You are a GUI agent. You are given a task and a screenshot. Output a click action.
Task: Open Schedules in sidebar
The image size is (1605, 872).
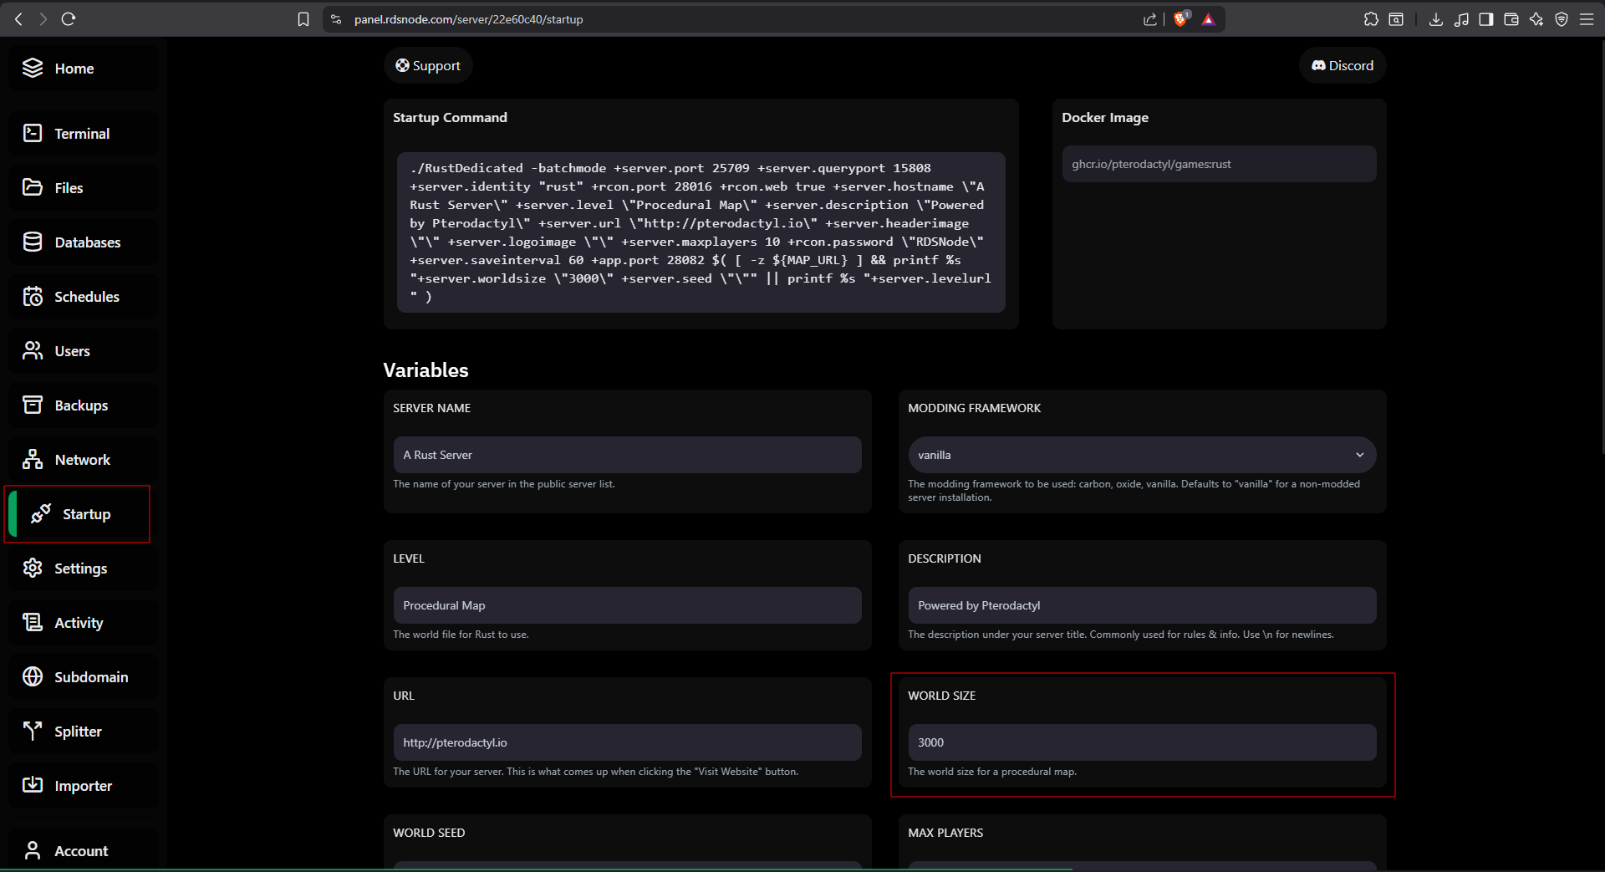point(82,297)
